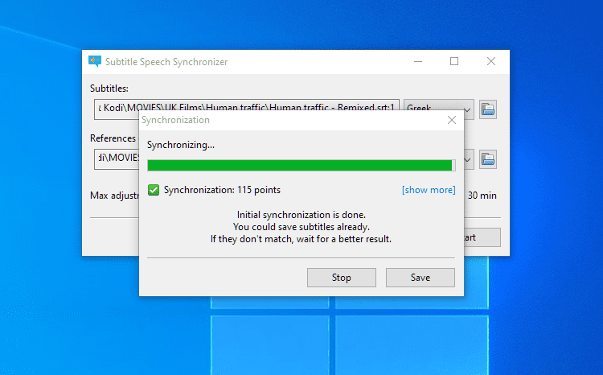This screenshot has width=603, height=375.
Task: Save the synchronized subtitles
Action: (x=420, y=278)
